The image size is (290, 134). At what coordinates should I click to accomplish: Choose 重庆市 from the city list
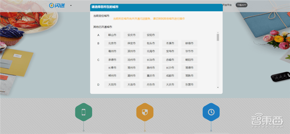[151, 76]
